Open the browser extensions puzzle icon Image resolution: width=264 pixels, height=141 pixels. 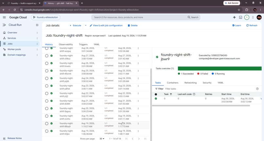(x=247, y=10)
